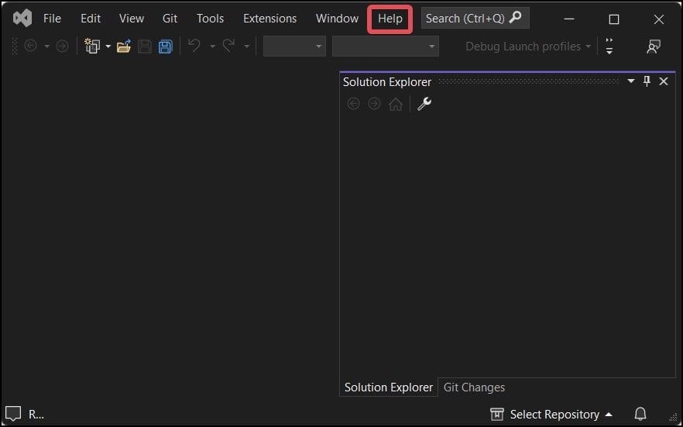
Task: Open the Tools menu
Action: [210, 19]
